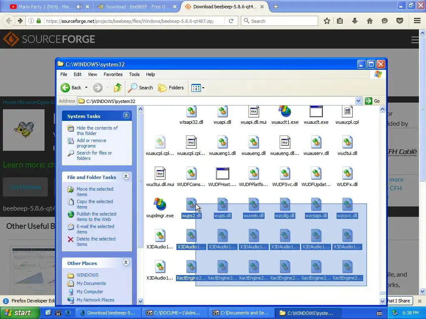
Task: Select the wups.dll file icon
Action: [222, 205]
